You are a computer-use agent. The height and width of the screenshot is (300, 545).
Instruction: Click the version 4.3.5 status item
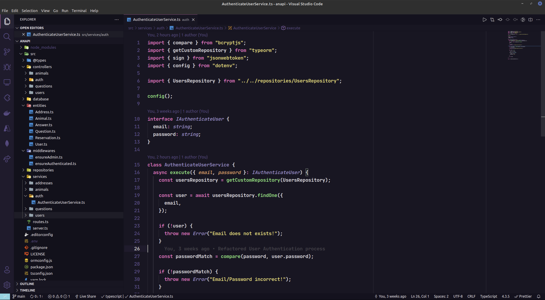505,296
